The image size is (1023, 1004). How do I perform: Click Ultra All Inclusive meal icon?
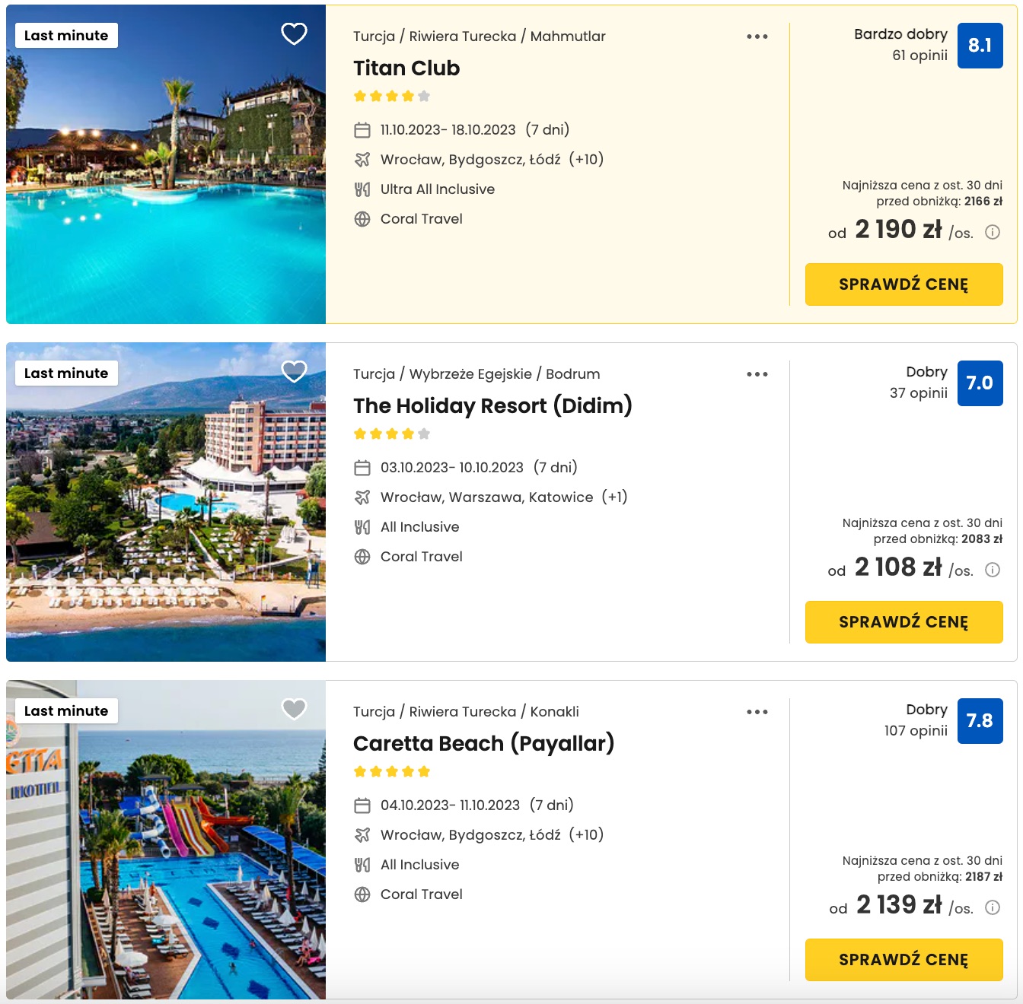[362, 189]
